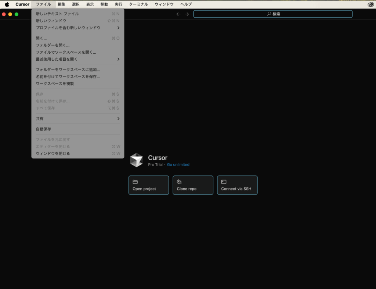376x289 pixels.
Task: Choose 開く... menu entry
Action: pyautogui.click(x=78, y=38)
